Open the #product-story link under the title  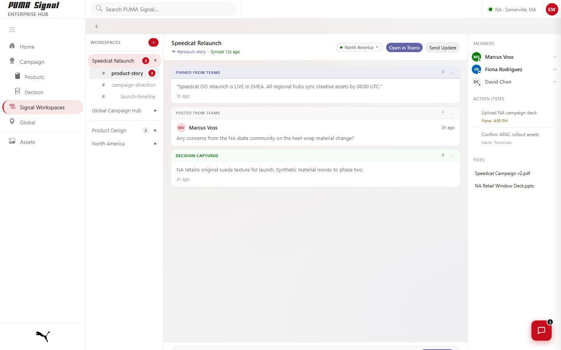click(x=191, y=52)
